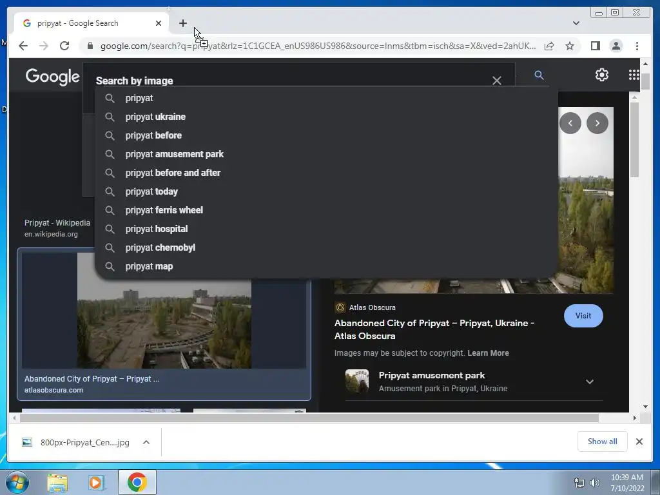Select suggestion 'pripyat today'
The image size is (660, 495).
[x=326, y=191]
